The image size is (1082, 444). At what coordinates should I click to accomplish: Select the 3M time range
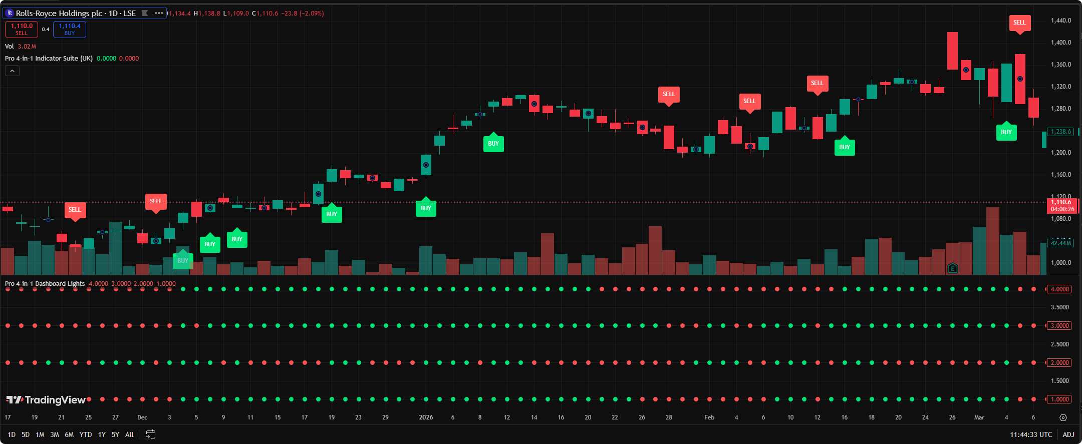[x=55, y=434]
